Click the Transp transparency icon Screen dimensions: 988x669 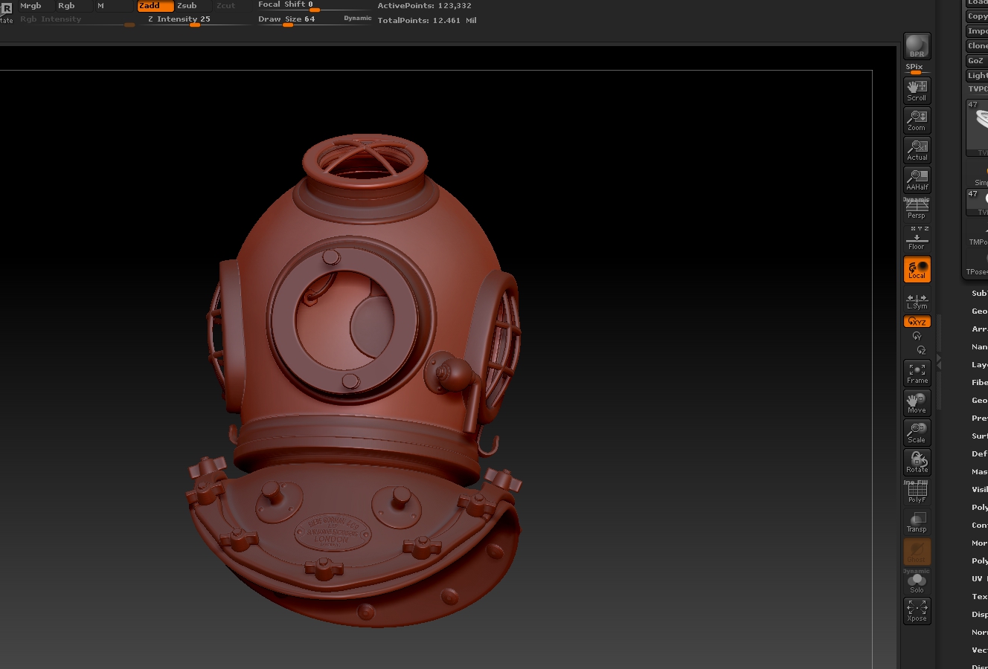click(917, 522)
